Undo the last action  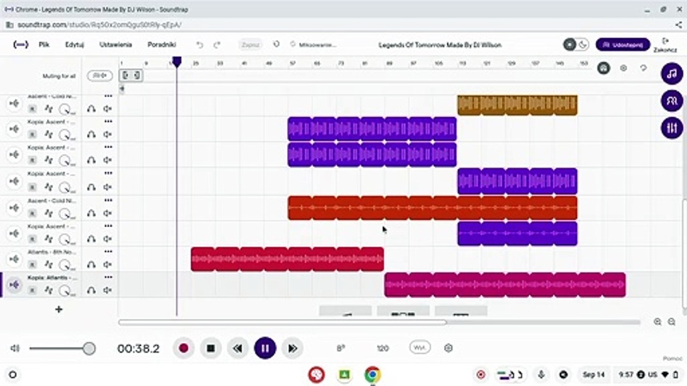200,45
